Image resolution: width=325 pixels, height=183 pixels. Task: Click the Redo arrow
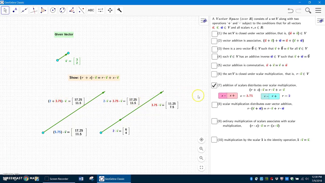[299, 10]
